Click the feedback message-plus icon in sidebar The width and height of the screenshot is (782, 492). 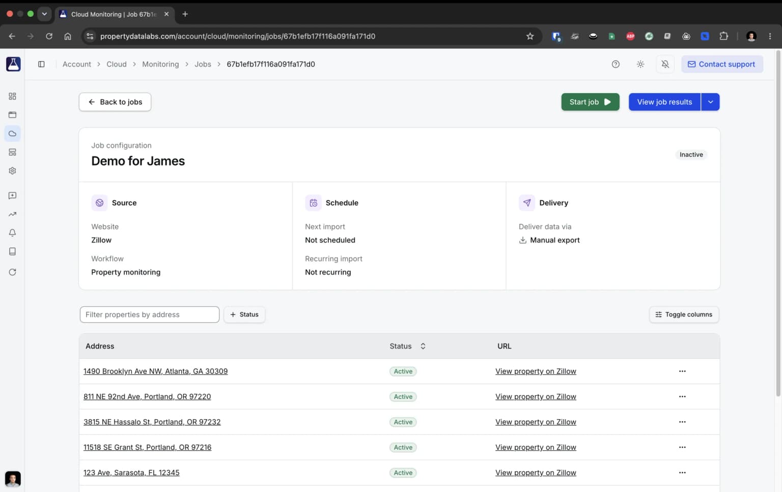pyautogui.click(x=13, y=195)
